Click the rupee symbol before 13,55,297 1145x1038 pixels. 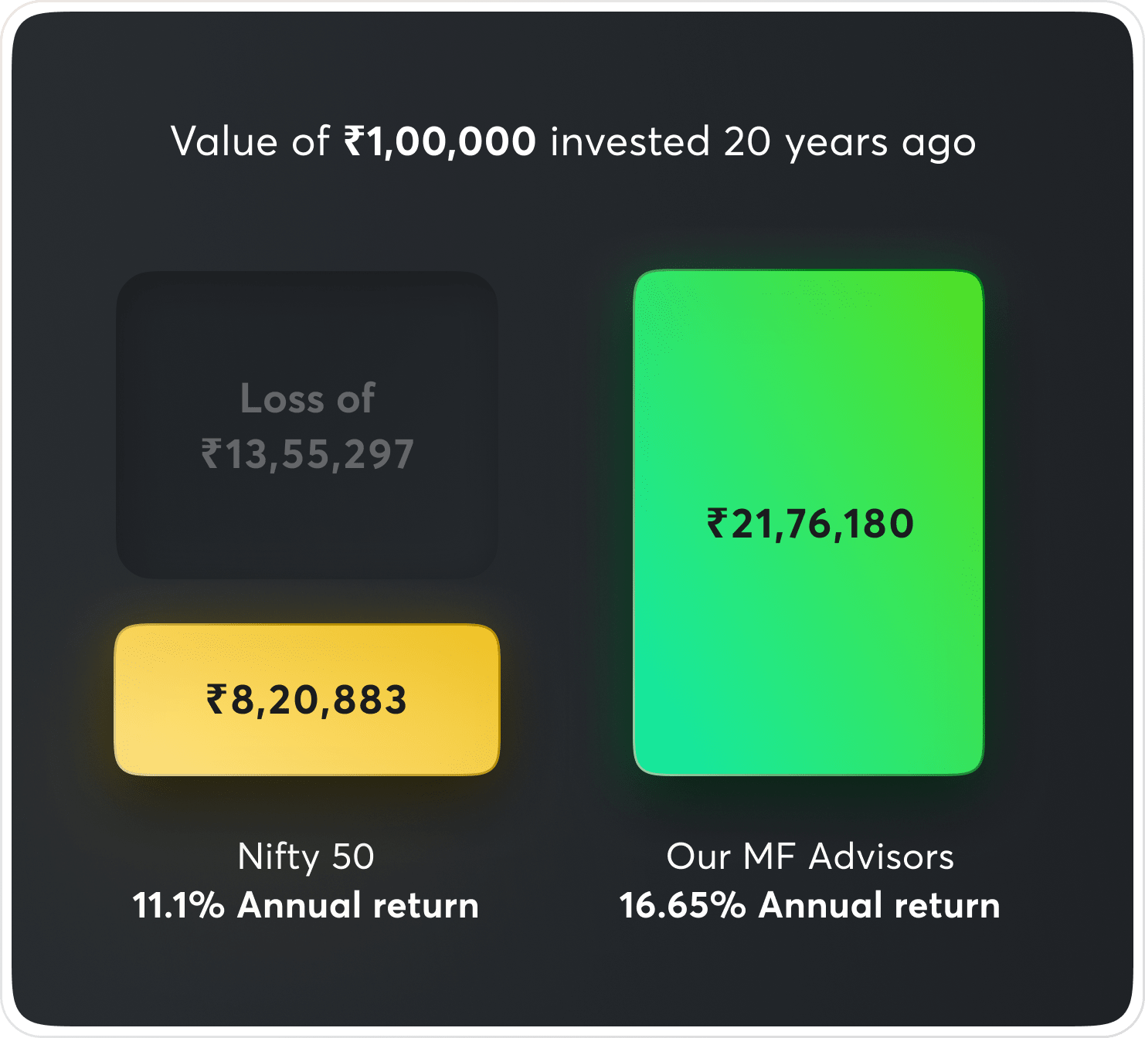point(212,453)
